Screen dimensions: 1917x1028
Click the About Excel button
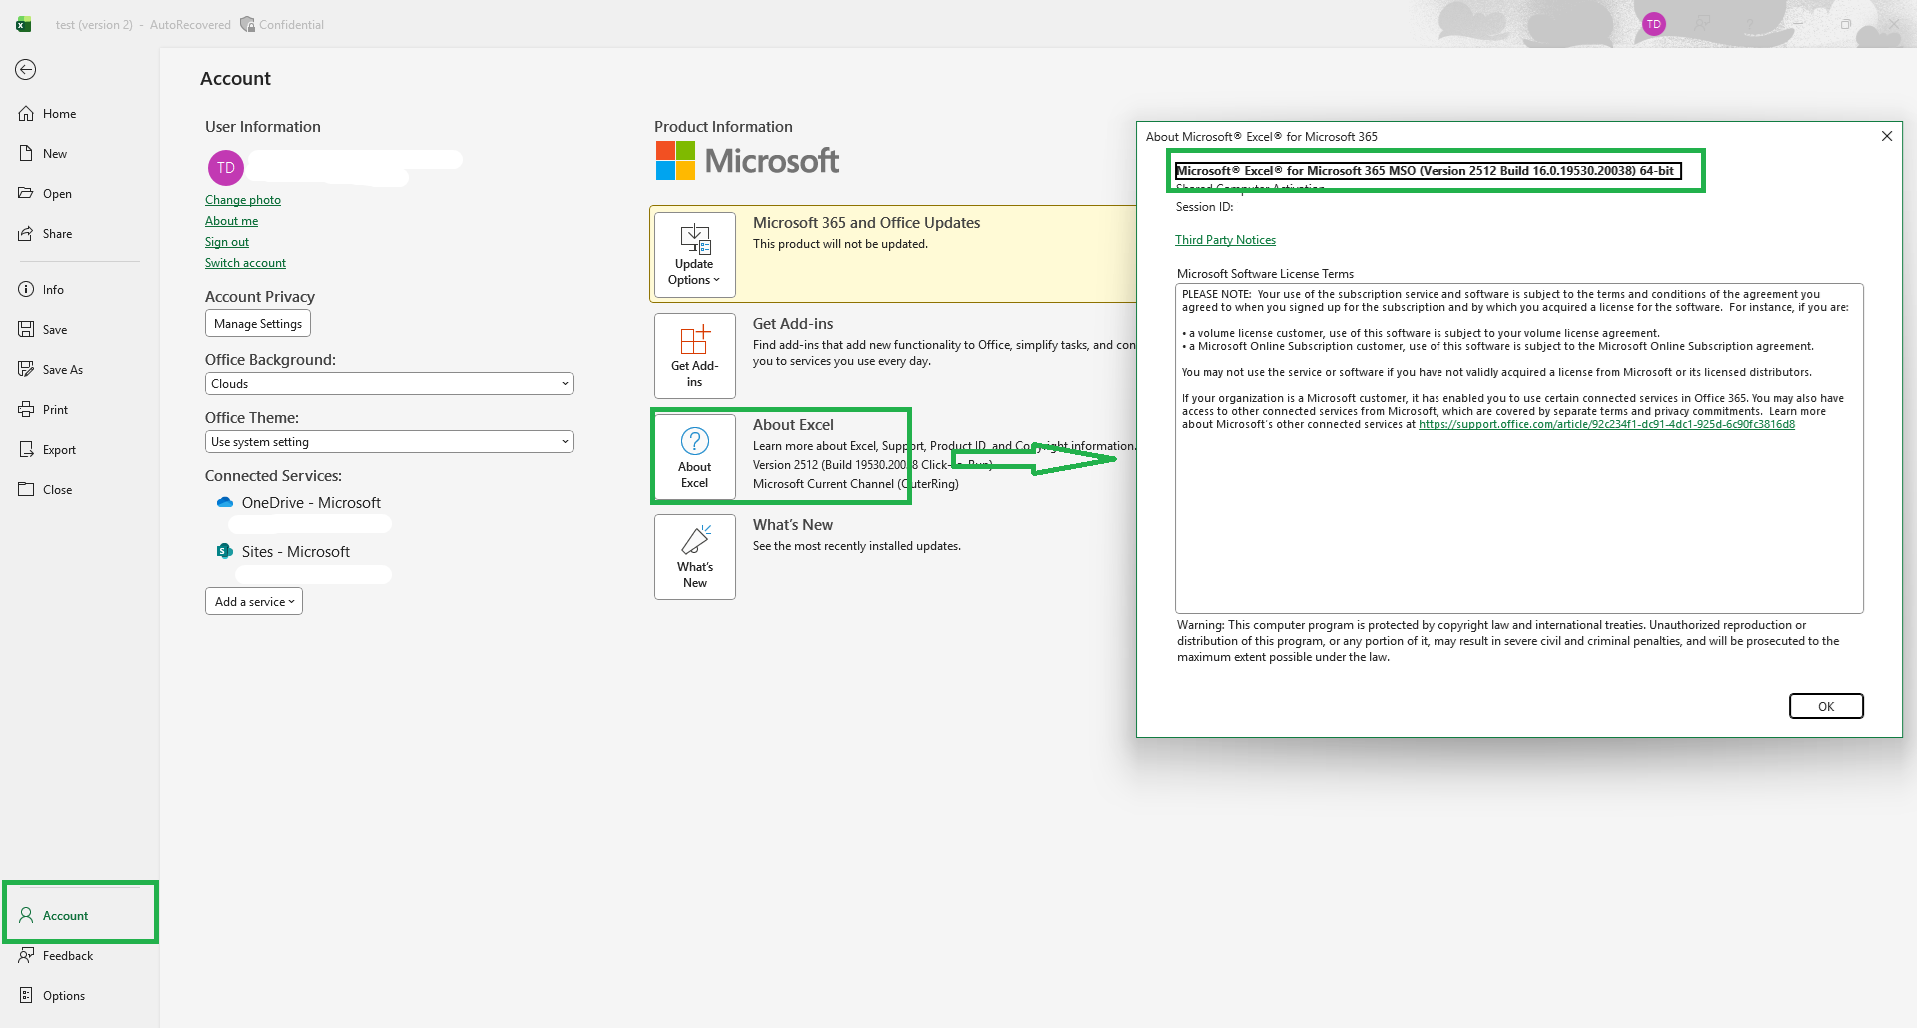[x=695, y=457]
